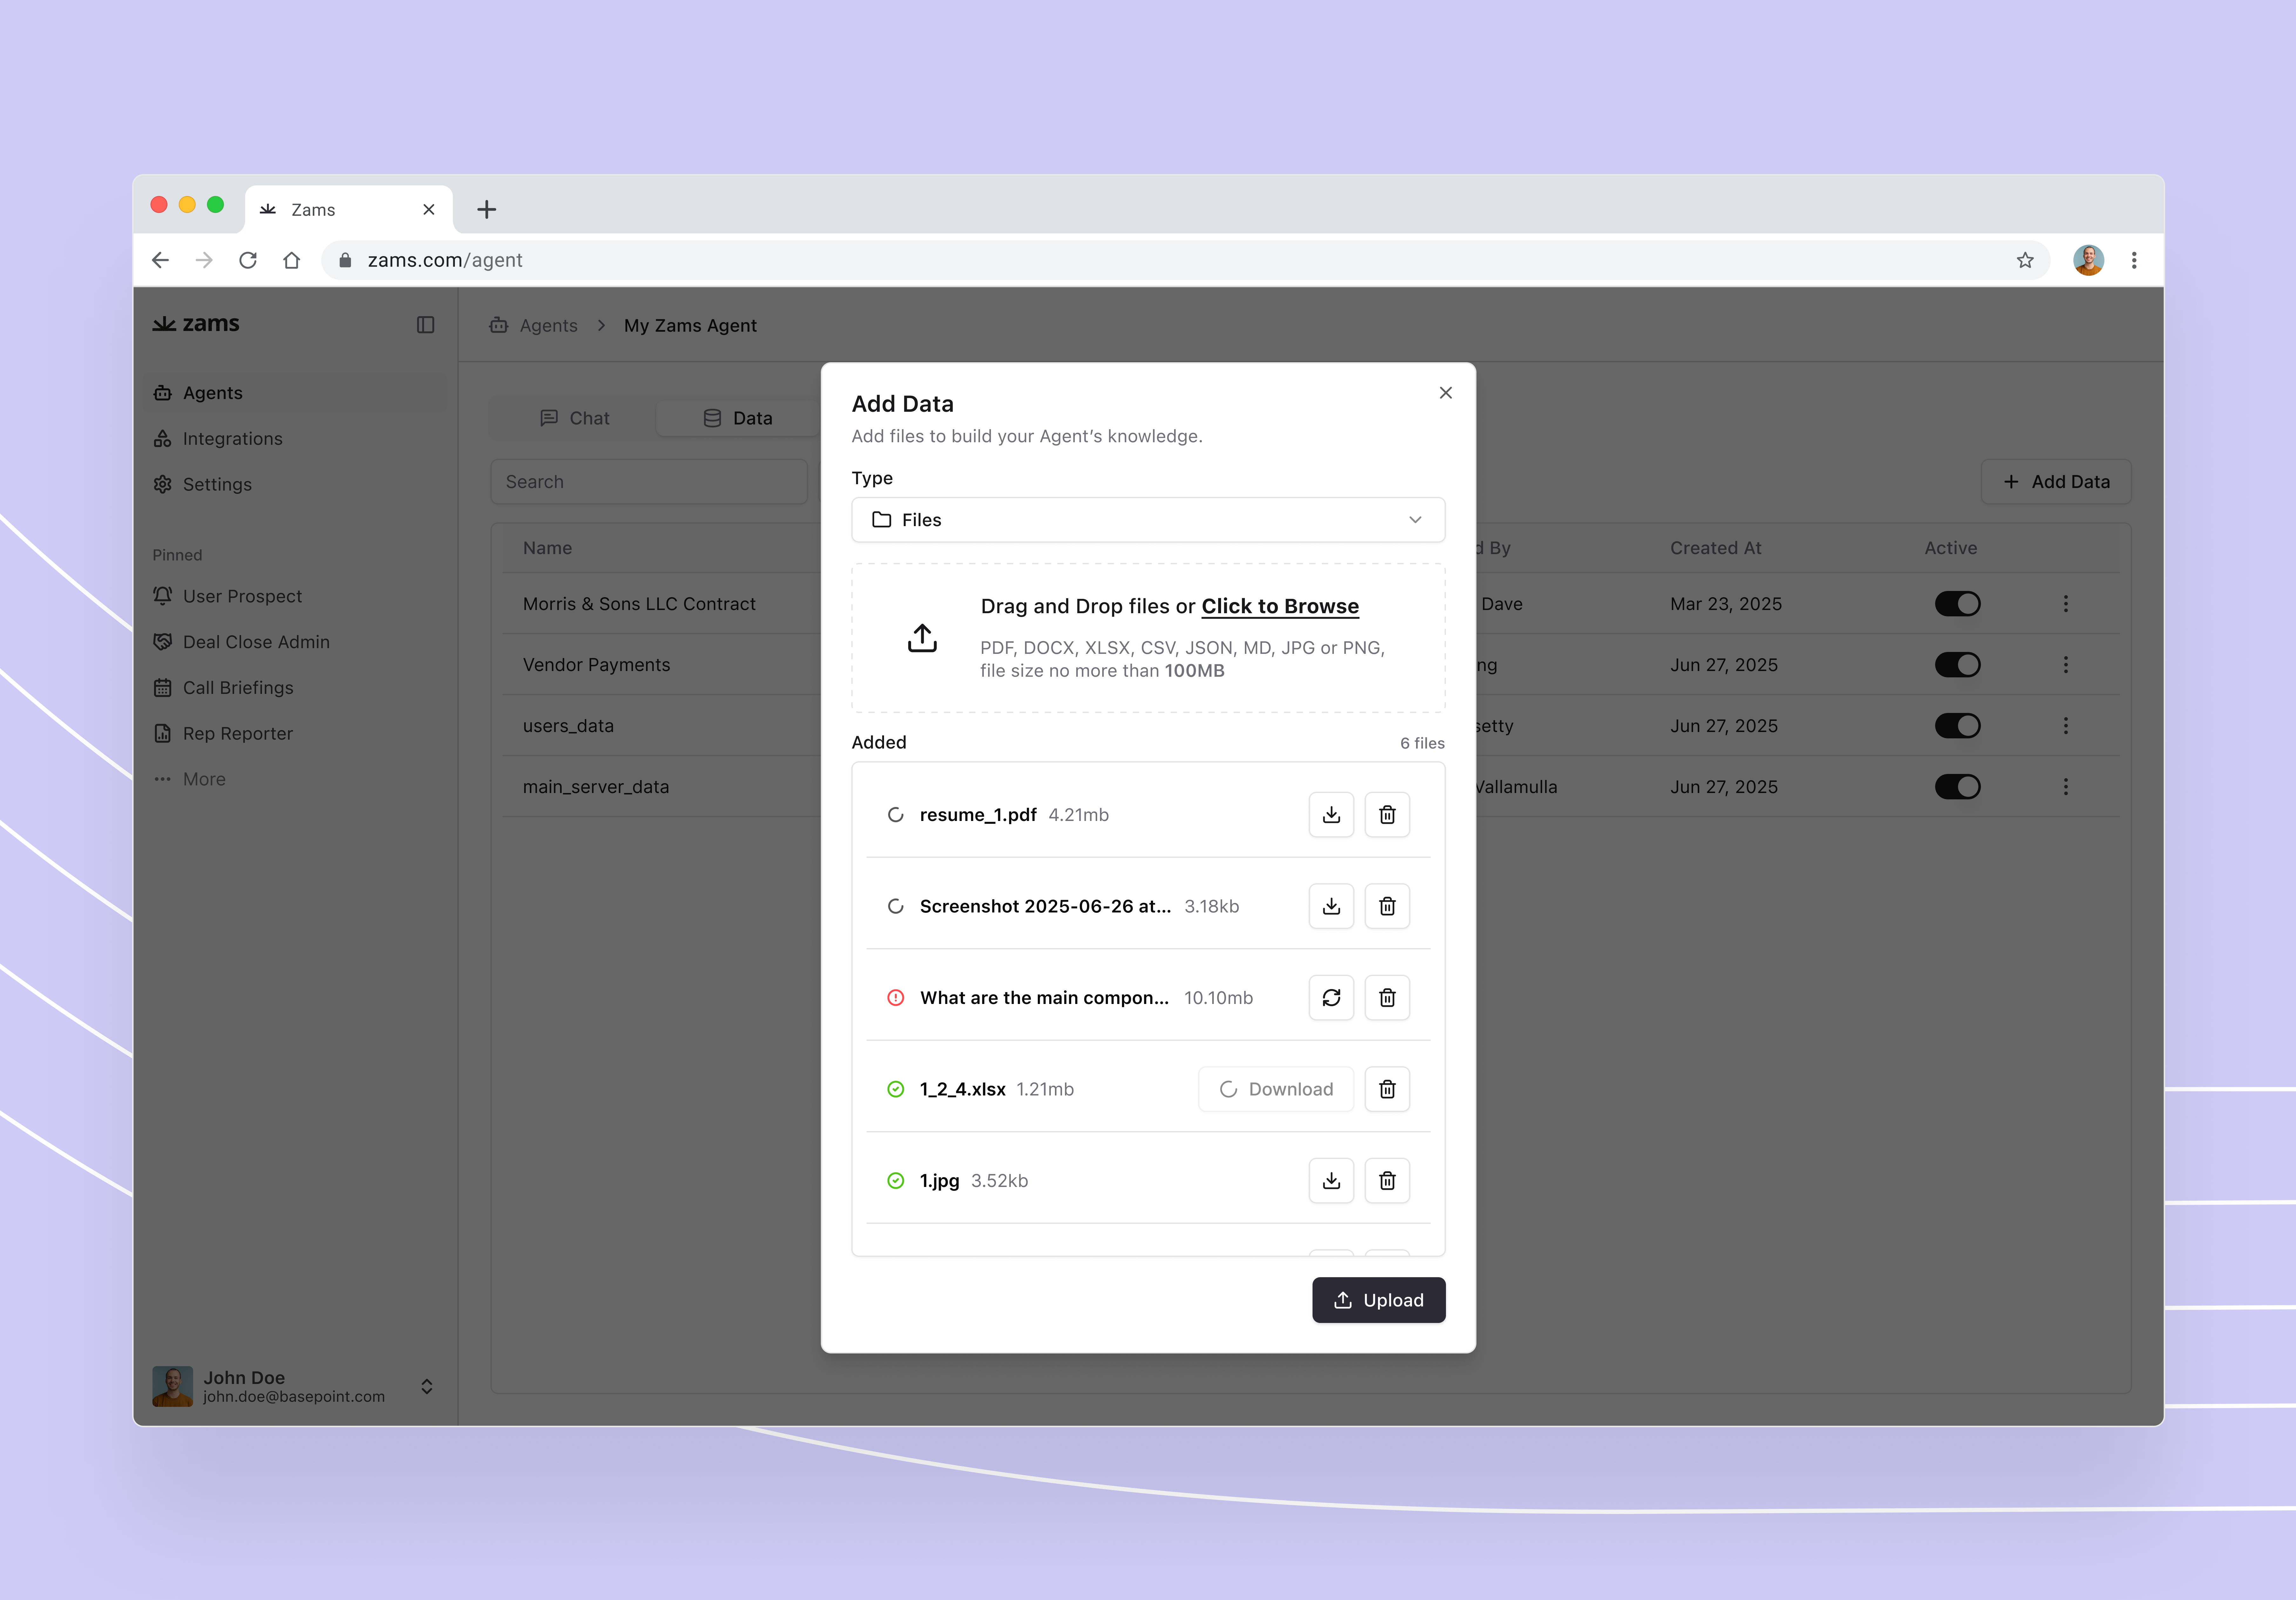The height and width of the screenshot is (1600, 2296).
Task: Click the Add Data button
Action: 2056,482
